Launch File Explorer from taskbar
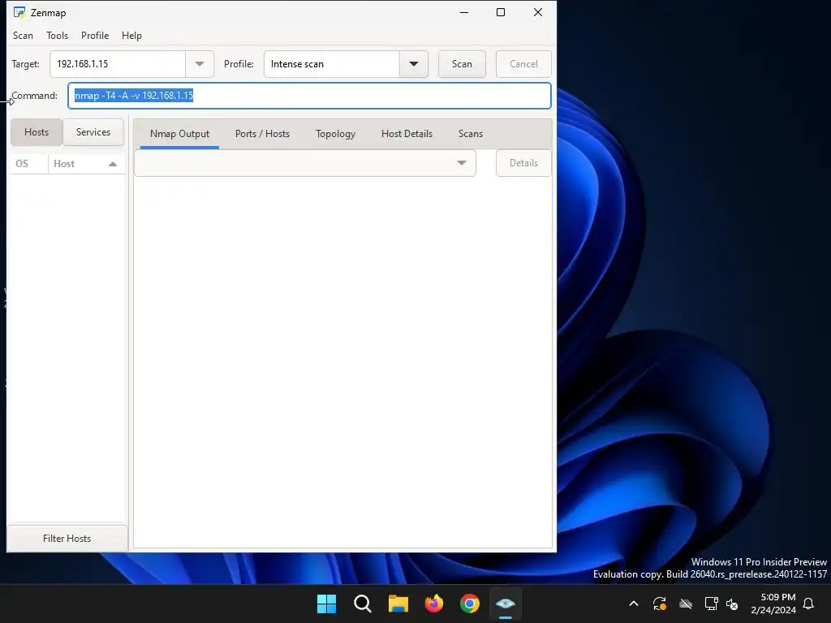This screenshot has width=831, height=623. (x=398, y=604)
